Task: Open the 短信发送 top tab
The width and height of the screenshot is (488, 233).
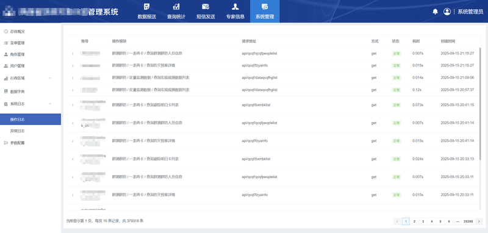Action: click(206, 11)
